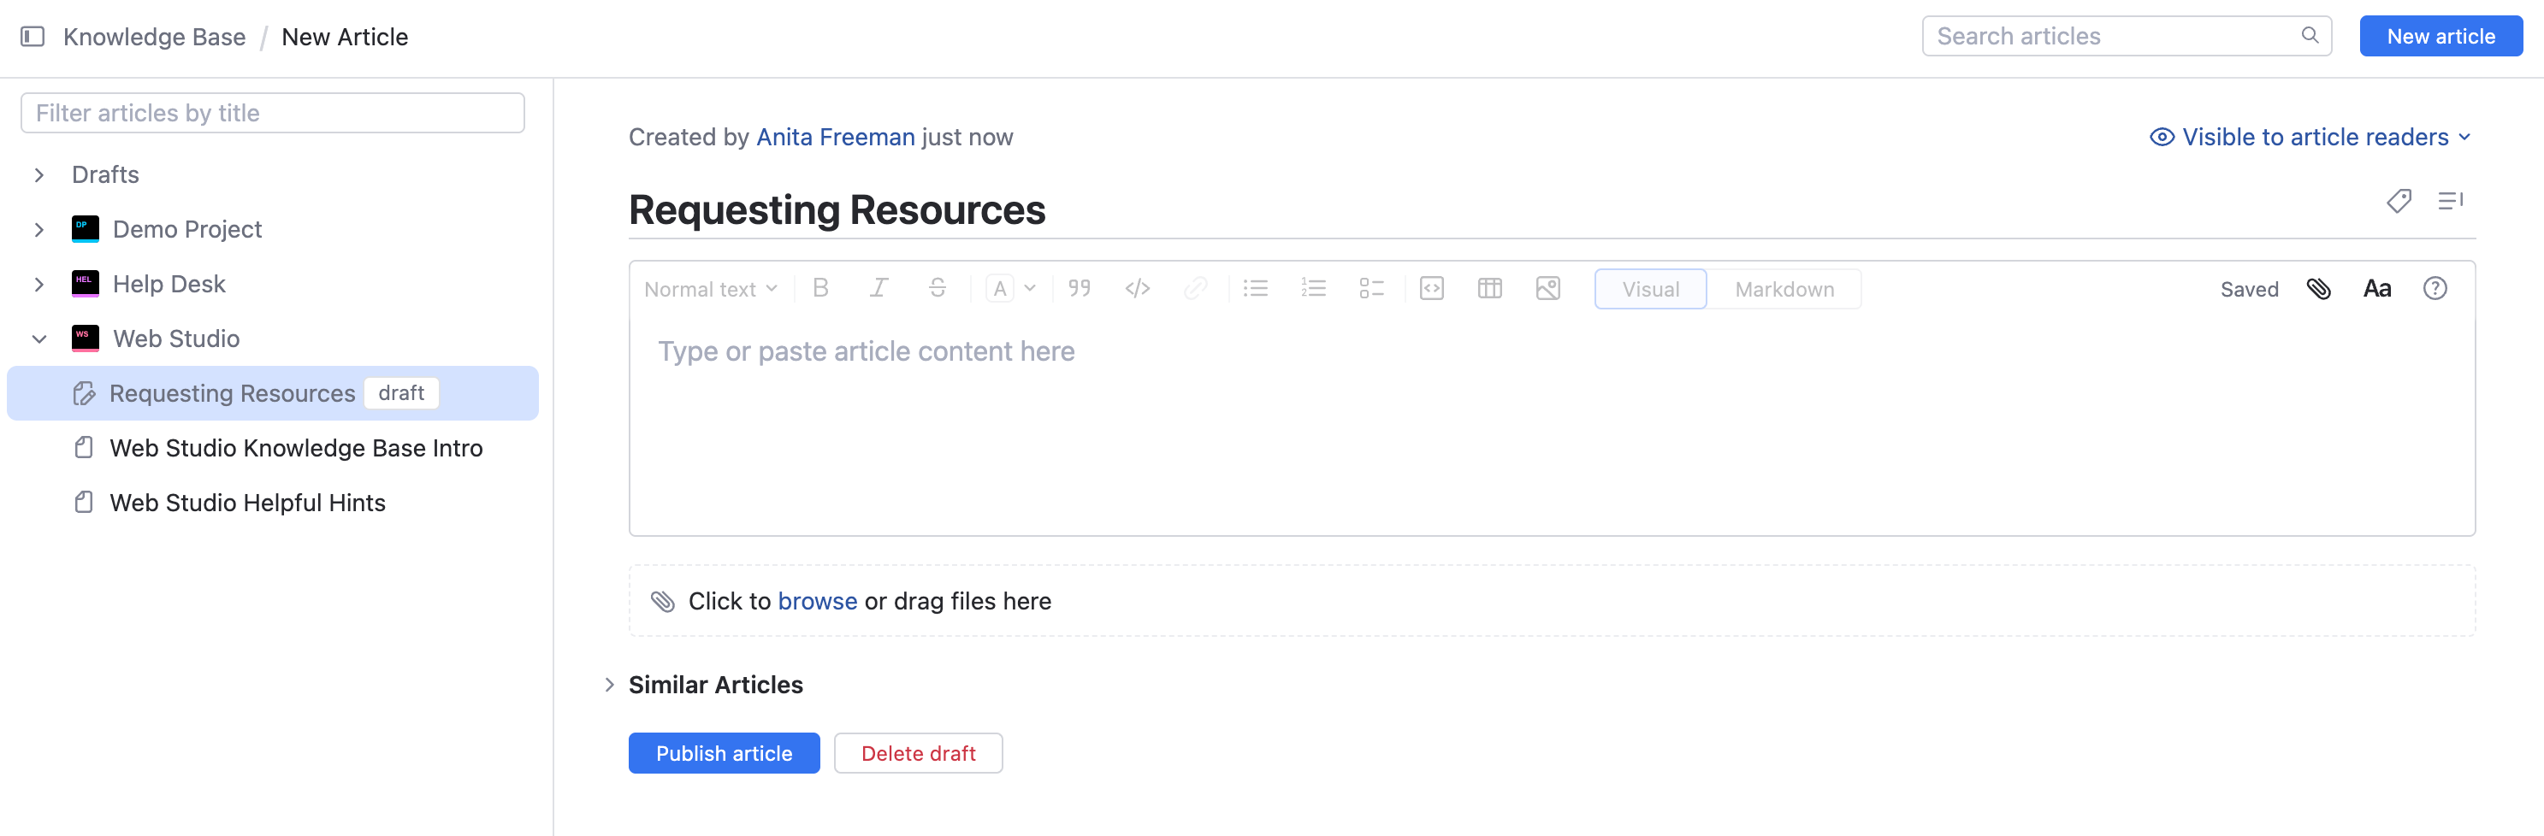
Task: Select the Web Studio Helpful Hints article
Action: (247, 503)
